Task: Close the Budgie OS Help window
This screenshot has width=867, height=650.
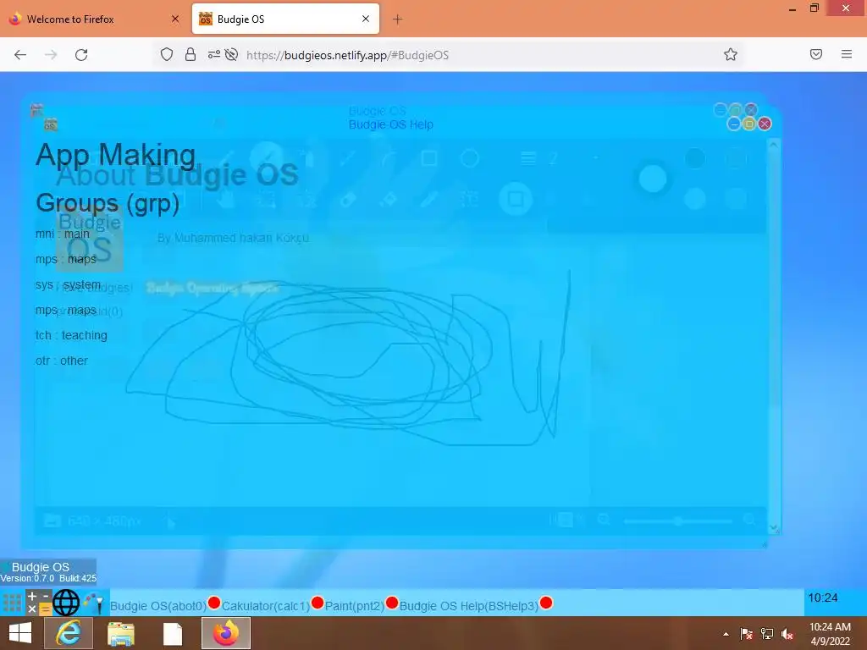Action: [x=765, y=124]
